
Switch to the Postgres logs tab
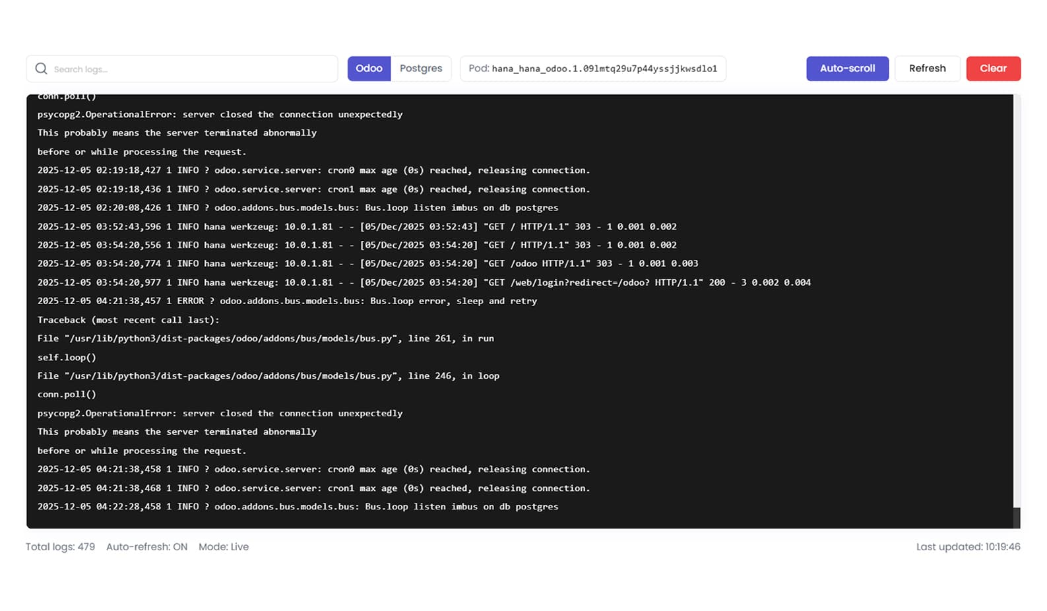(421, 69)
